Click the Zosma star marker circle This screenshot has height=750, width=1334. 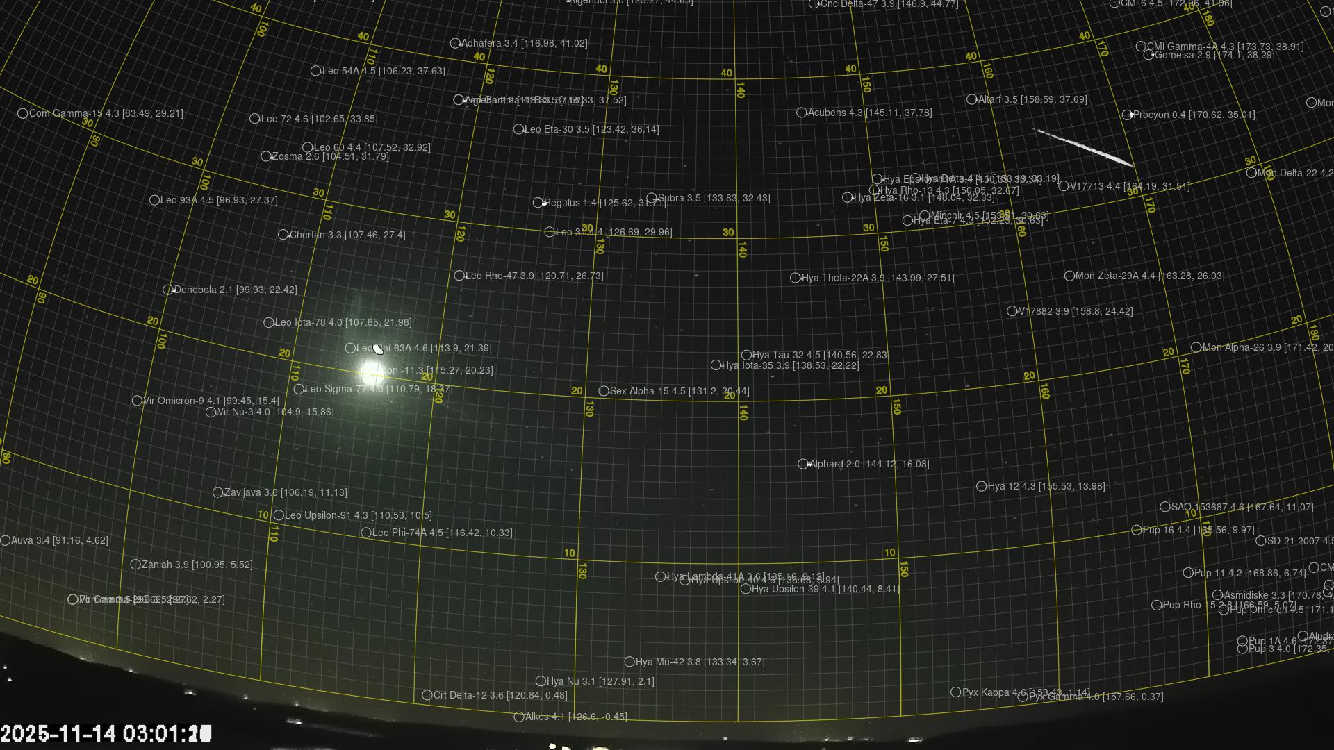point(265,156)
